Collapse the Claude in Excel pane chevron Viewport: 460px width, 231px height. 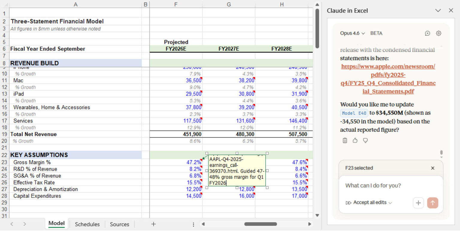438,10
